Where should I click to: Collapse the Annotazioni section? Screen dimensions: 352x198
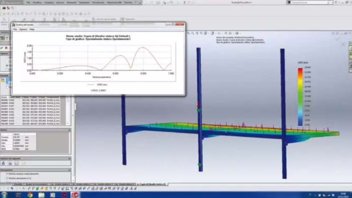(69, 170)
